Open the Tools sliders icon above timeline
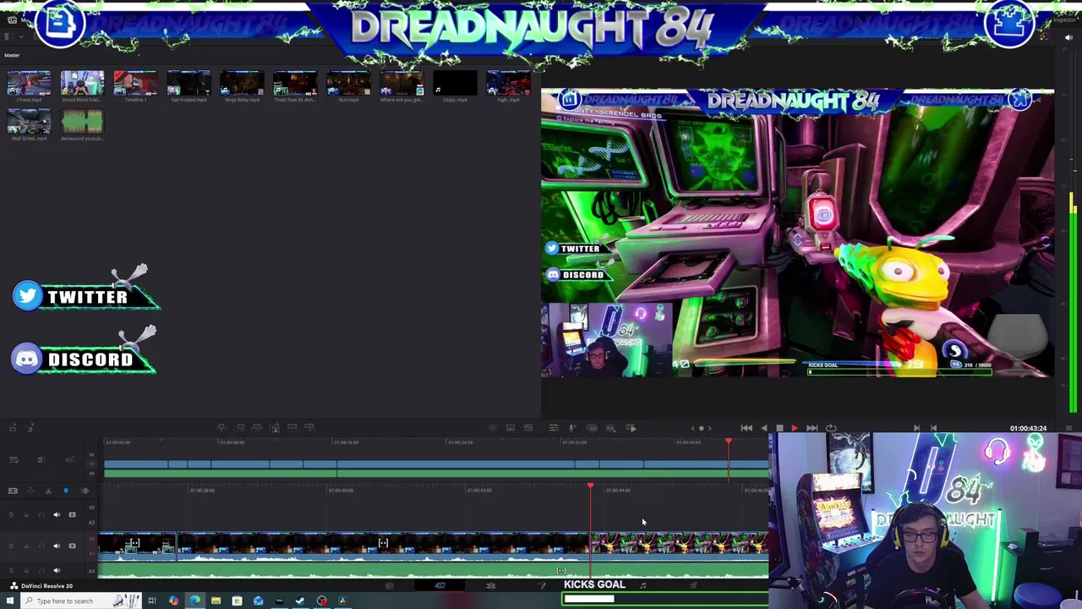Screen dimensions: 1082x609 554,428
